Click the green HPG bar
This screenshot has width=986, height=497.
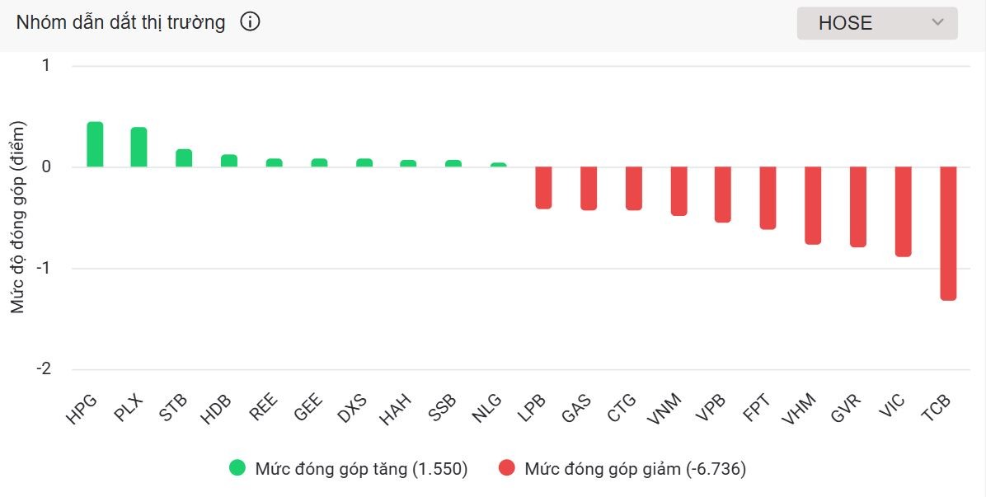click(x=95, y=145)
